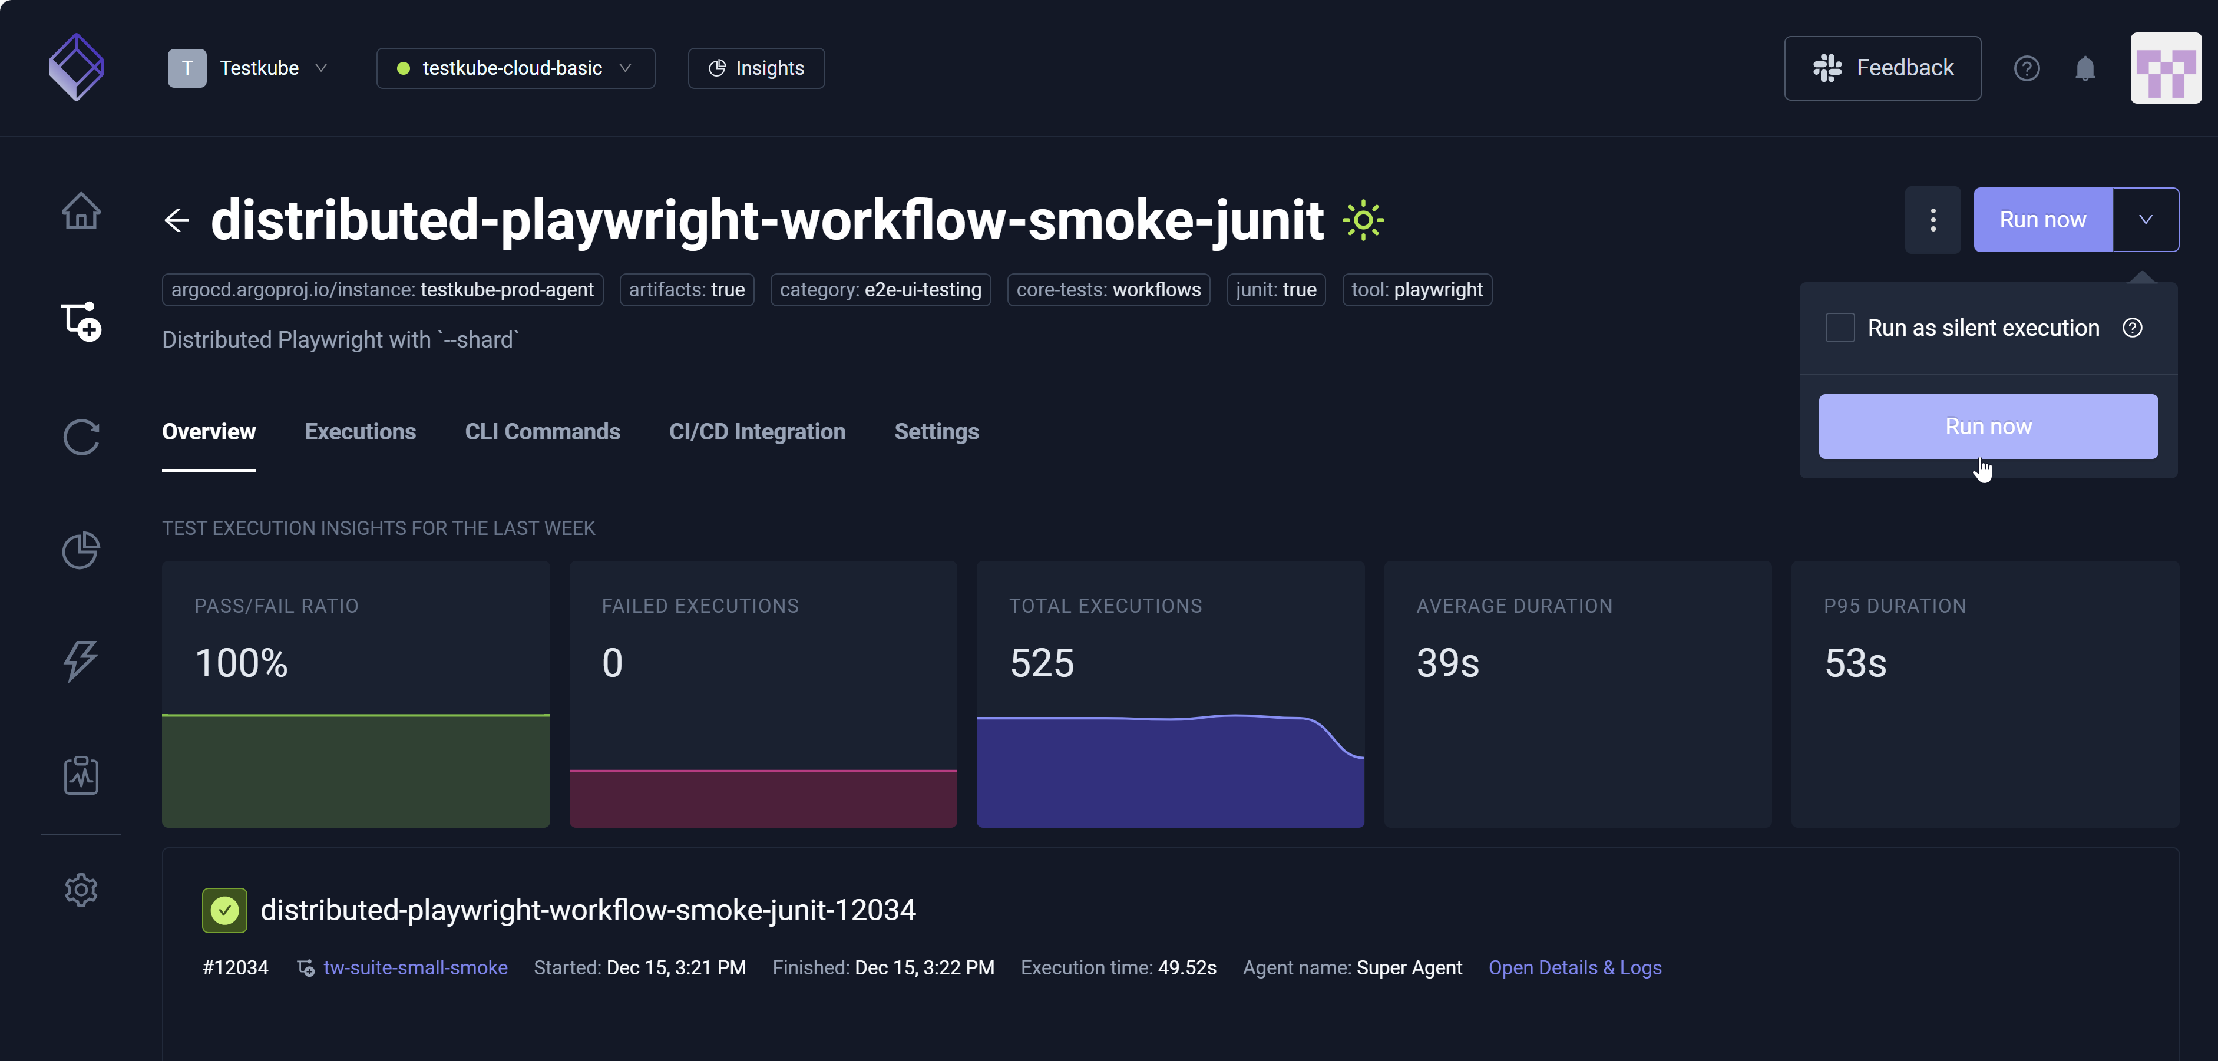The image size is (2218, 1061).
Task: Open the help question mark in header
Action: coord(2026,68)
